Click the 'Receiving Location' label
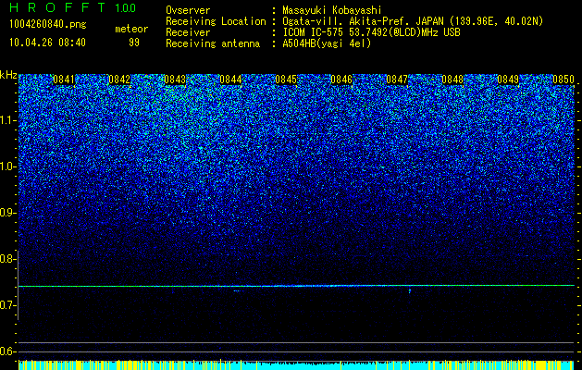This screenshot has width=582, height=370. coord(216,21)
